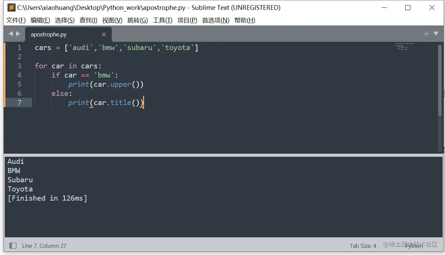Click line number 3 in gutter

coord(19,66)
